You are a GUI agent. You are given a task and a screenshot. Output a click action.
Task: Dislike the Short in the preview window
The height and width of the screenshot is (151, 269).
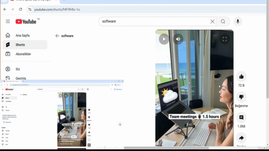(89, 117)
